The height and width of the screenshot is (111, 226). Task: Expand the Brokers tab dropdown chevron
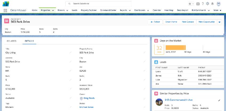point(67,10)
